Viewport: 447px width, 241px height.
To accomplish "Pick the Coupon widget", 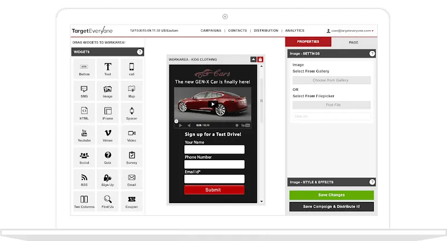I will (x=132, y=201).
